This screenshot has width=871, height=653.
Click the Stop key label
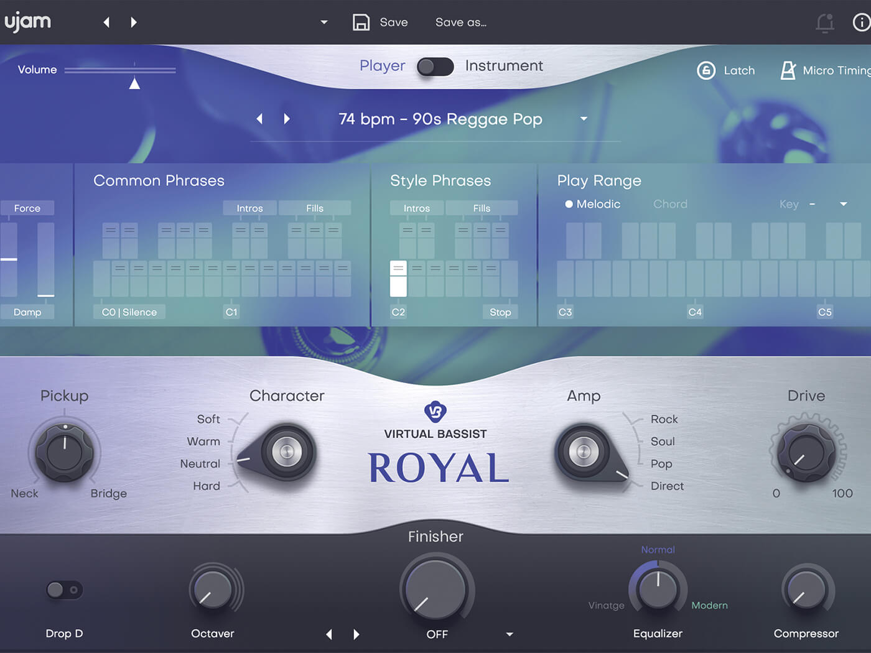coord(500,312)
